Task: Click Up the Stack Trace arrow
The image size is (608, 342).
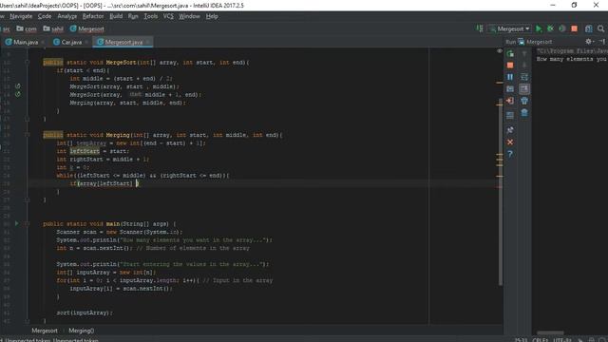Action: pyautogui.click(x=524, y=53)
